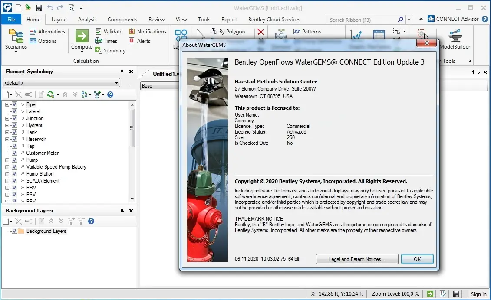Launch ModelBuilder
491x300 pixels.
tap(455, 39)
